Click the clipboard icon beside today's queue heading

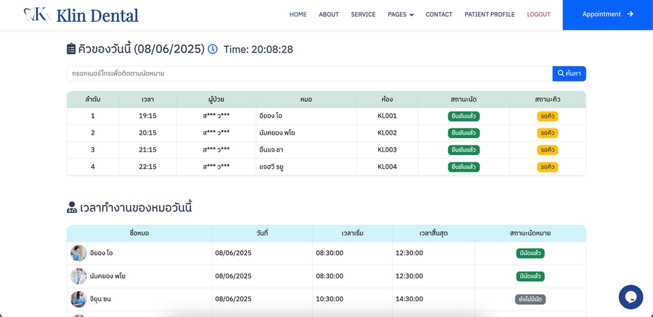coord(71,49)
